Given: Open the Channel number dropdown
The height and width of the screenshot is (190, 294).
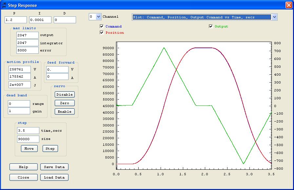Looking at the screenshot, I should [99, 17].
